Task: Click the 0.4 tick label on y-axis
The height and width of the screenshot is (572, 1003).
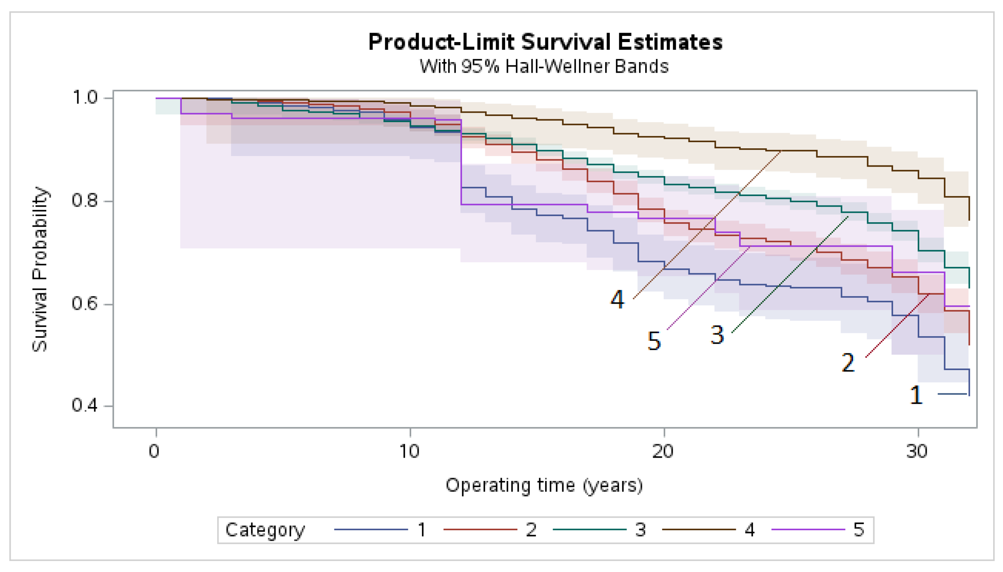Action: tap(85, 405)
